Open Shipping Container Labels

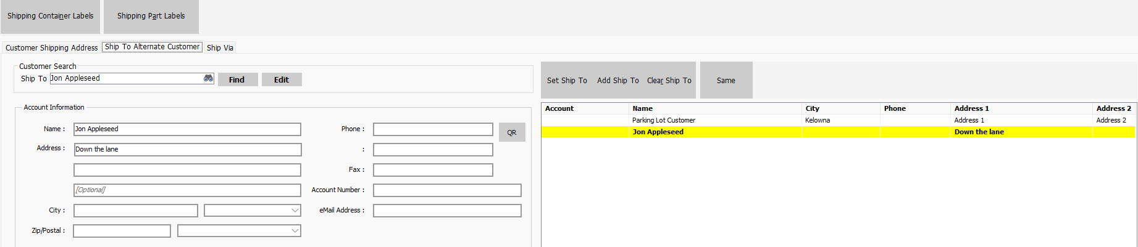coord(50,17)
